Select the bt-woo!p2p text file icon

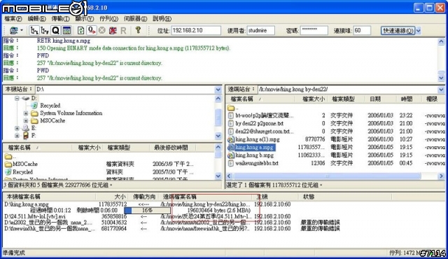[231, 115]
